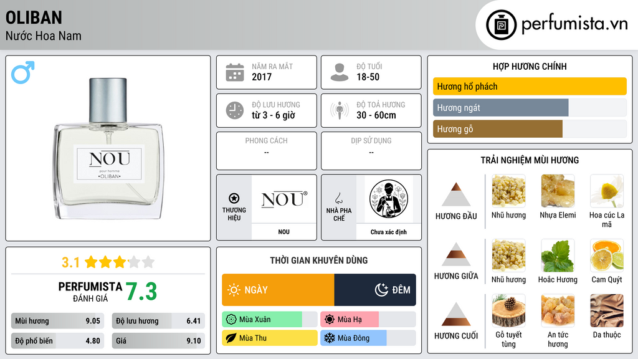This screenshot has width=638, height=359.
Task: Open the An tức hương note image
Action: coord(558,311)
